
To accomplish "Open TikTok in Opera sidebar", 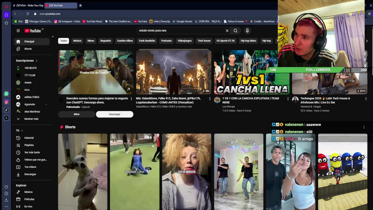I will coord(6,110).
